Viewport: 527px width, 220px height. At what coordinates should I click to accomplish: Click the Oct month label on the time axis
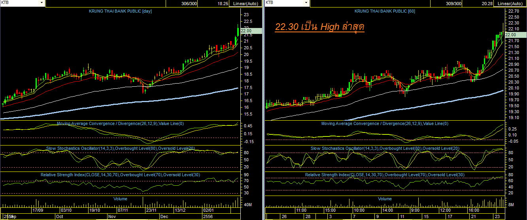tap(60, 216)
